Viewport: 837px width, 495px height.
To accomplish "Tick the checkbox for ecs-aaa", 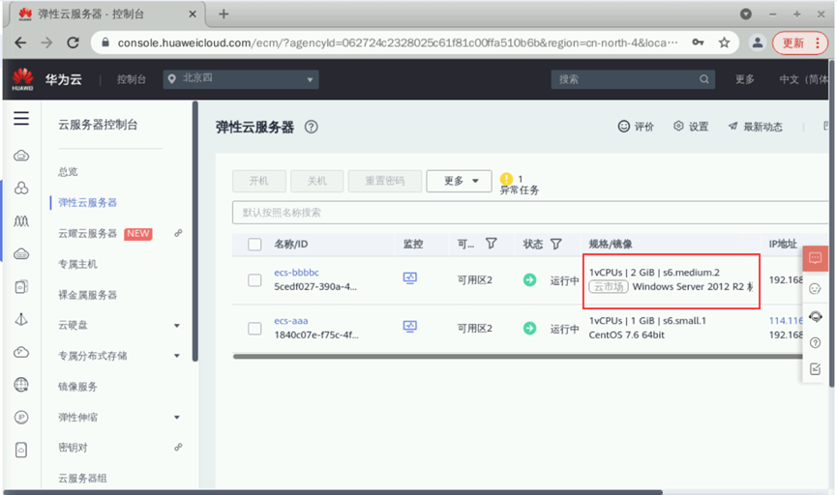I will click(254, 329).
